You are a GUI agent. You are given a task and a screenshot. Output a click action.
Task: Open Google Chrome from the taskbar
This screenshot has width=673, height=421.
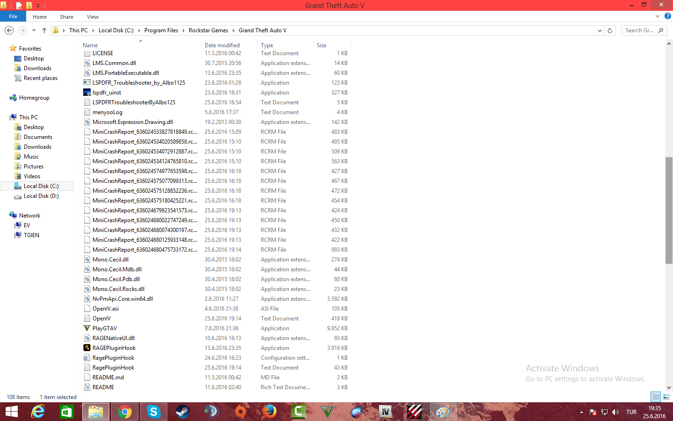(x=125, y=412)
